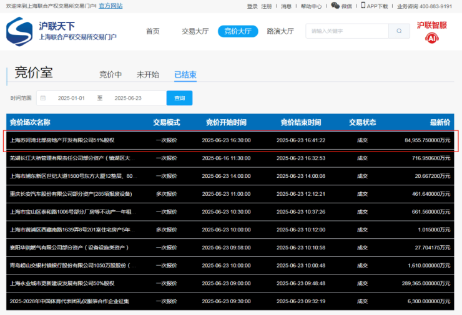Switch to the 未开始 tab
This screenshot has width=462, height=315.
tap(148, 75)
